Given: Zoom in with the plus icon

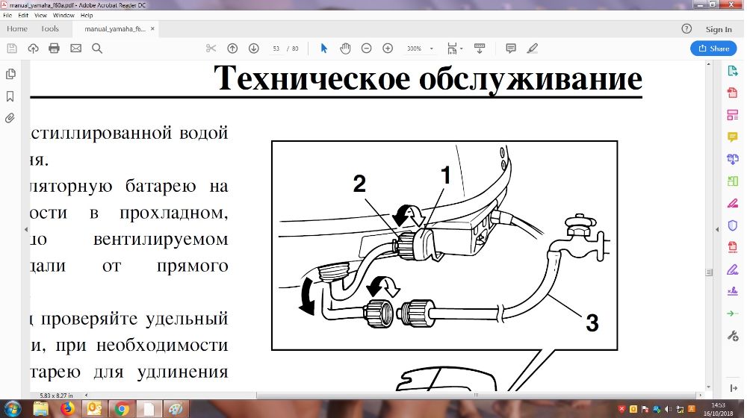Looking at the screenshot, I should tap(388, 49).
